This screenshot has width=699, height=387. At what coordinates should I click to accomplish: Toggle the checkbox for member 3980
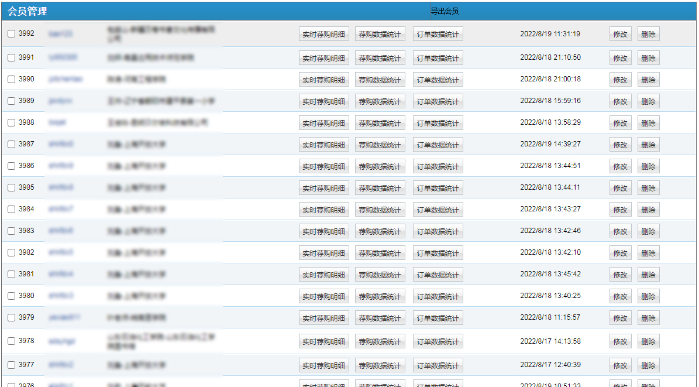tap(11, 296)
